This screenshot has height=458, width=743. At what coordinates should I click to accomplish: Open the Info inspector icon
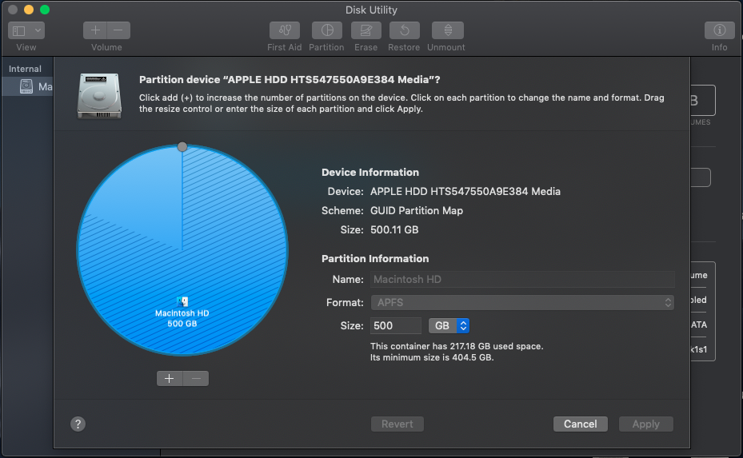tap(719, 30)
